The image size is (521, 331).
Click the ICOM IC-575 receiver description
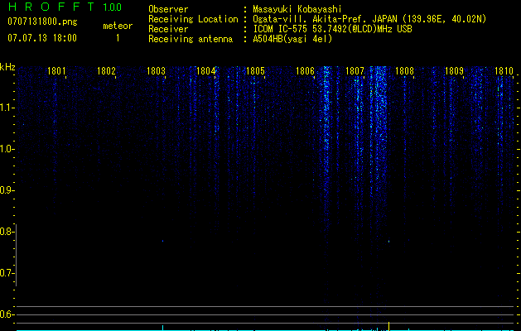332,29
